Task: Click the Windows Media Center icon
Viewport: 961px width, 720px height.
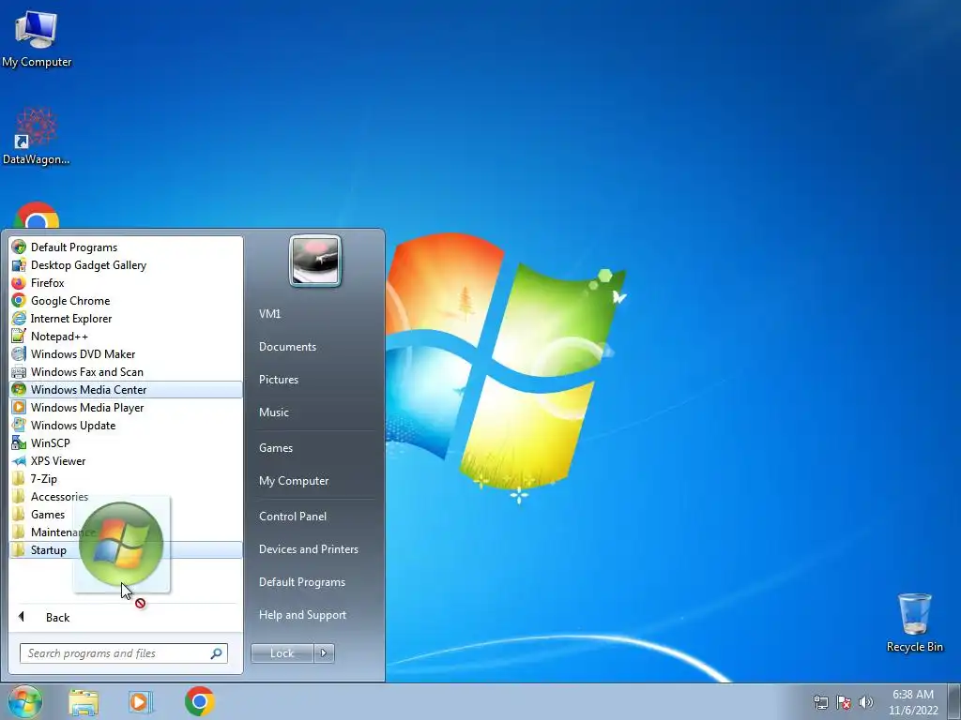Action: coord(19,389)
